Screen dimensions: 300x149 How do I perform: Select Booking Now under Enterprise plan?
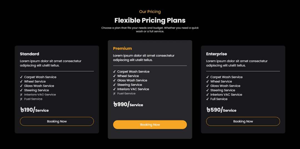point(243,121)
